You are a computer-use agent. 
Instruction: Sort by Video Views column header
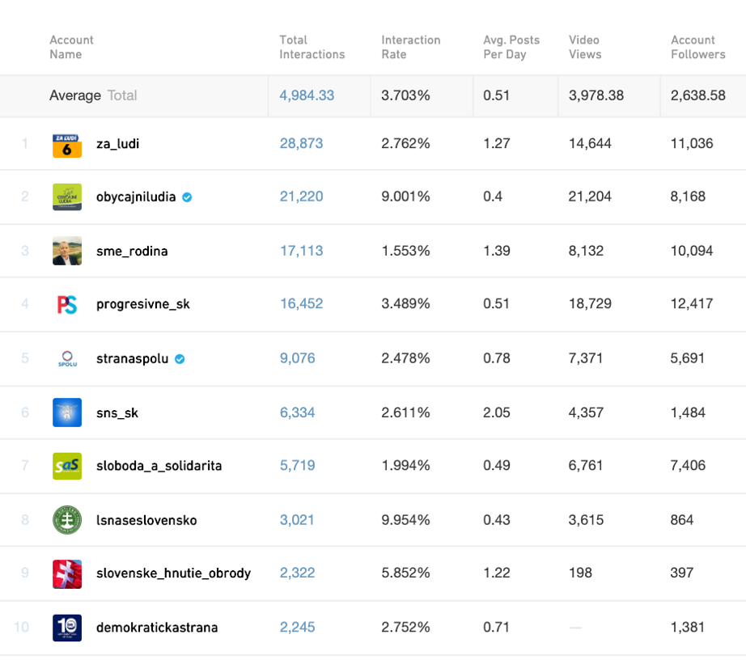(x=585, y=47)
